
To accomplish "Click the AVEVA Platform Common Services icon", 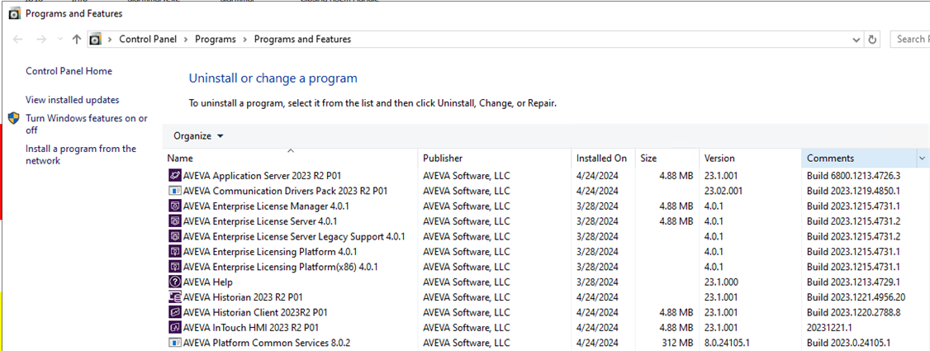I will tap(174, 342).
